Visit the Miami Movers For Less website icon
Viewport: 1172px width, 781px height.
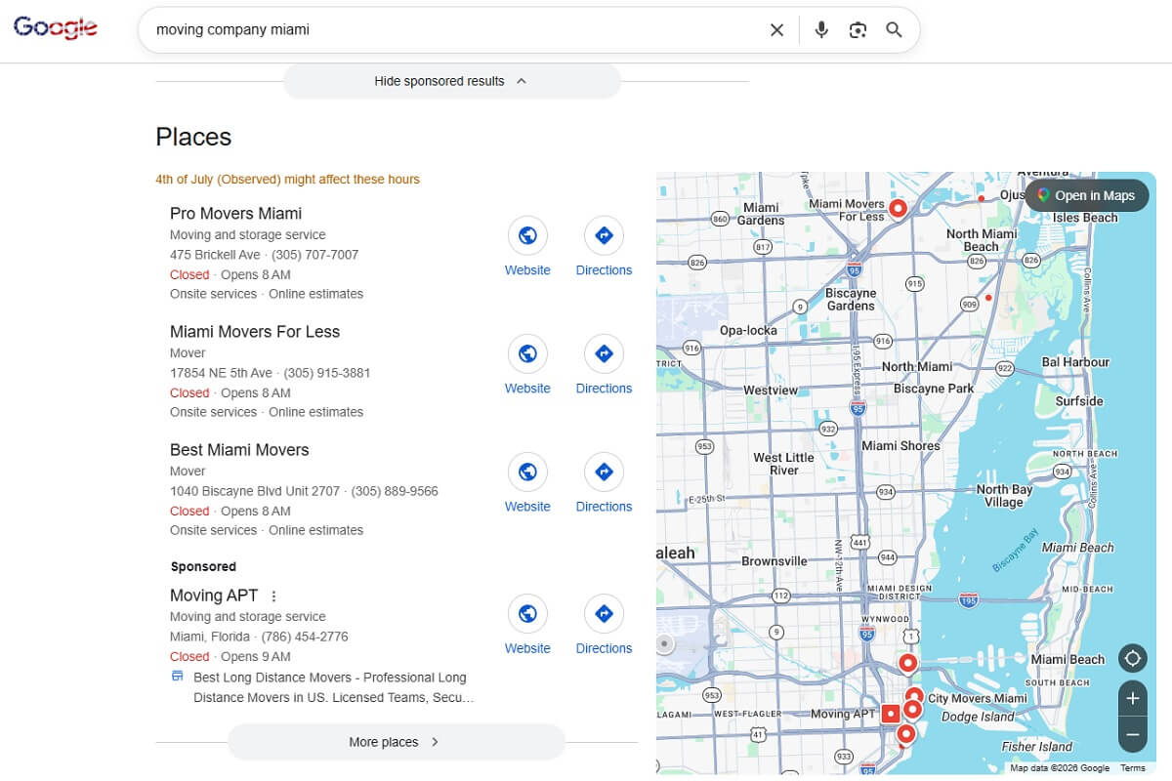click(x=527, y=353)
